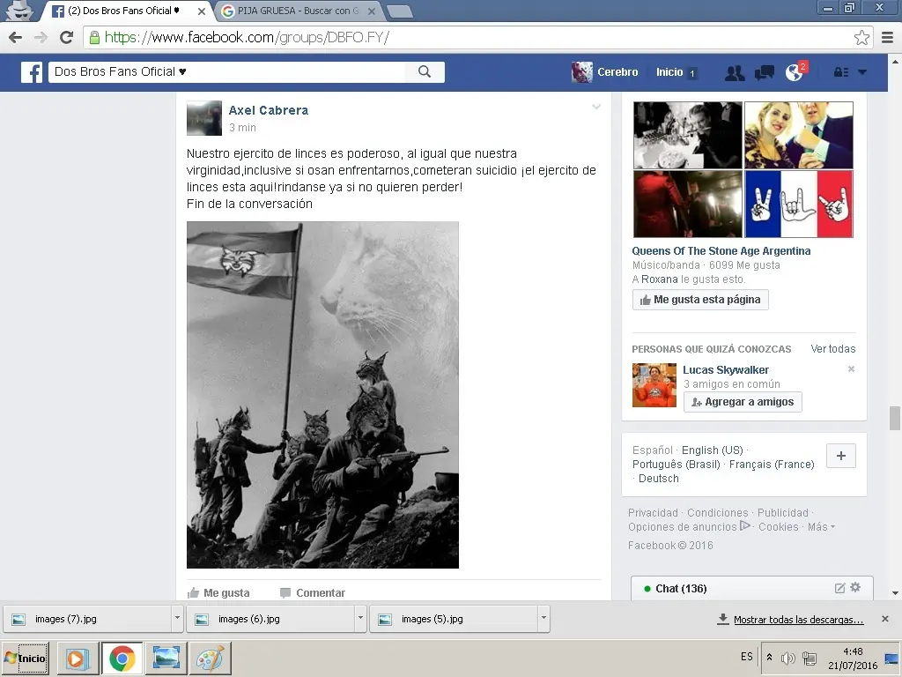The image size is (902, 677).
Task: Open friend requests icon
Action: pos(735,72)
